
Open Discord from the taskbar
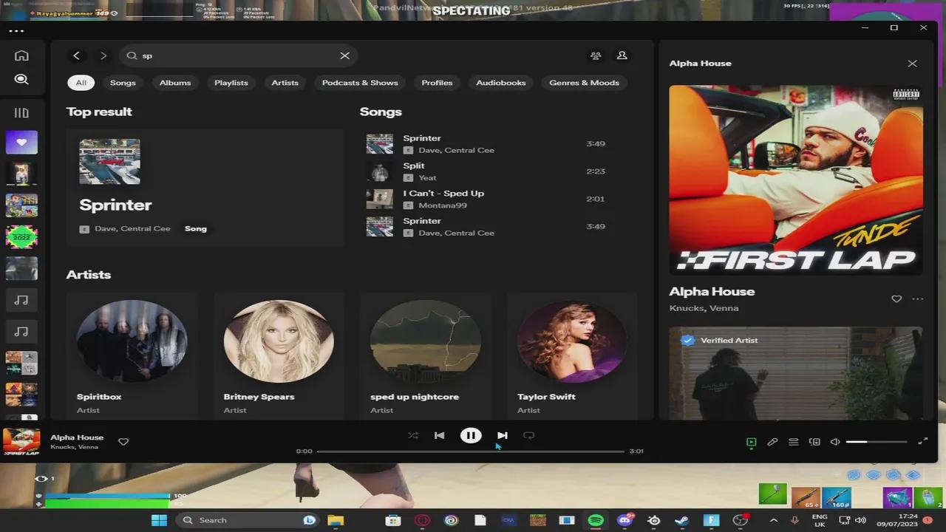click(x=625, y=520)
